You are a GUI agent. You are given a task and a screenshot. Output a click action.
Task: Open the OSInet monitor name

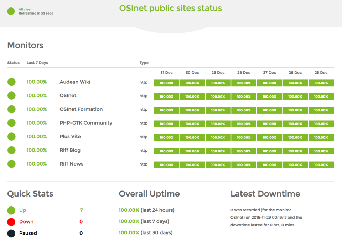point(68,96)
